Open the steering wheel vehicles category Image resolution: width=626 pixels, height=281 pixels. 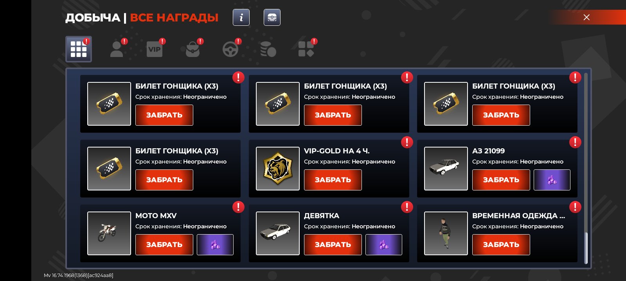point(230,50)
